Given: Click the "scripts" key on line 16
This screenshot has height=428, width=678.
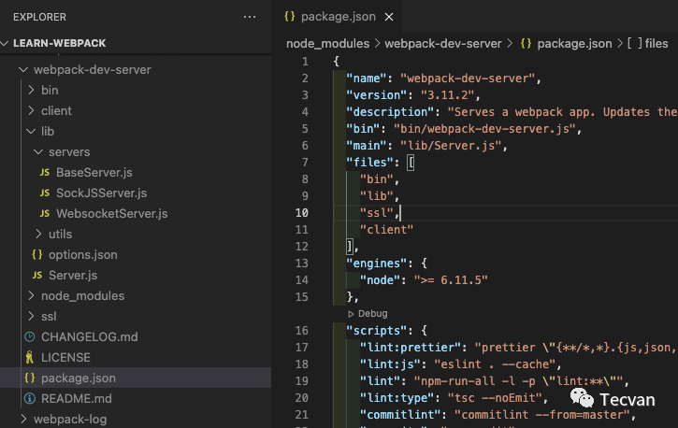Looking at the screenshot, I should [377, 331].
